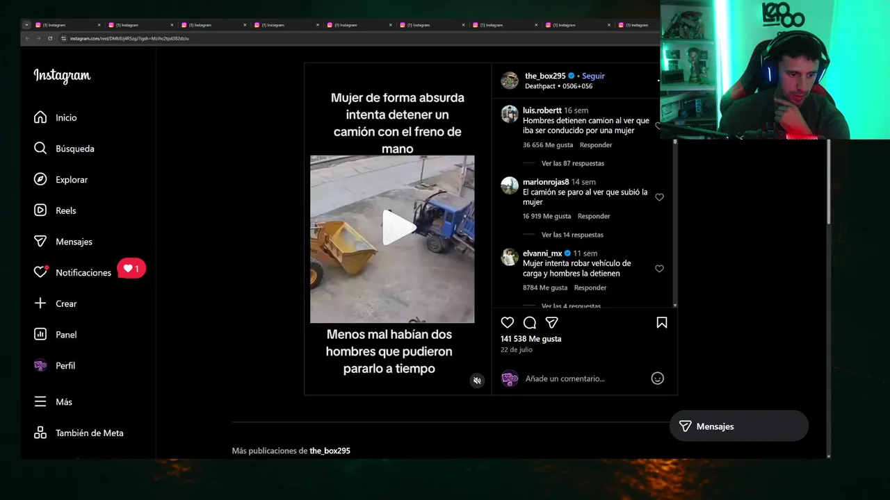Like elvanni_mx's comment with its heart

coord(659,269)
